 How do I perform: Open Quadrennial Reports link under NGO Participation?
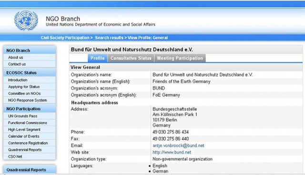pos(25,150)
